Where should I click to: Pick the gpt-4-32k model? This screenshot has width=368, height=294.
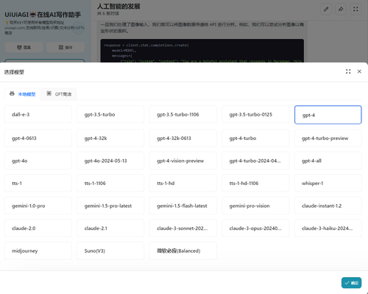(110, 138)
